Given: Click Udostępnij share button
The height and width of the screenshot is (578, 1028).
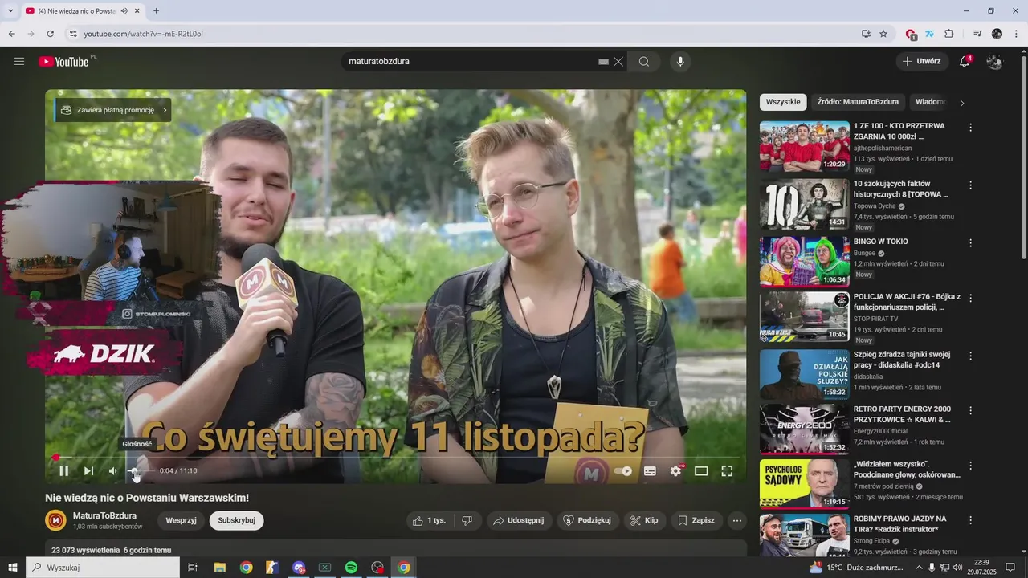Looking at the screenshot, I should [x=519, y=520].
